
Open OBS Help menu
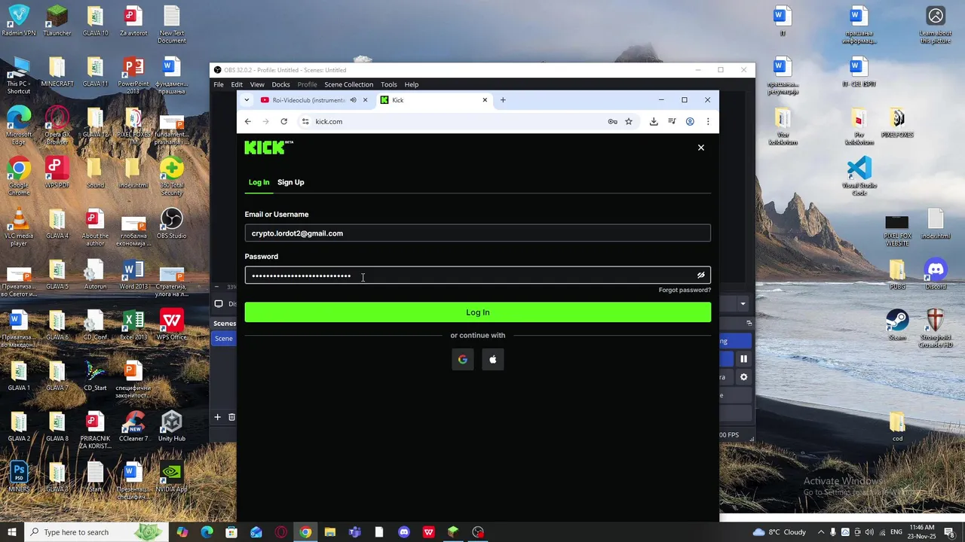(412, 84)
